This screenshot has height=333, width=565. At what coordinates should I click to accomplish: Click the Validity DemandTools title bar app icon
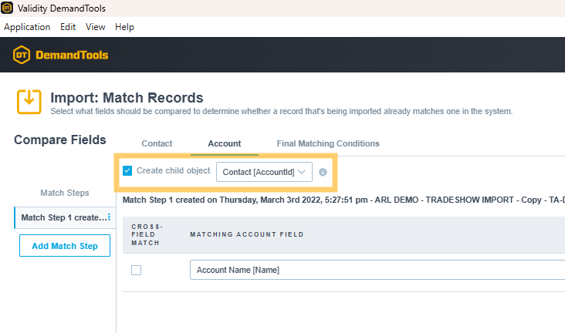pyautogui.click(x=7, y=8)
